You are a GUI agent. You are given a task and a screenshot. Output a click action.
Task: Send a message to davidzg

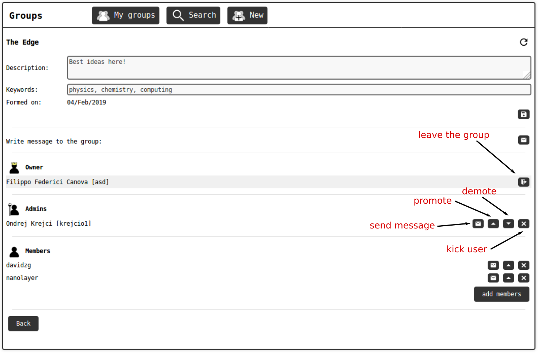493,265
